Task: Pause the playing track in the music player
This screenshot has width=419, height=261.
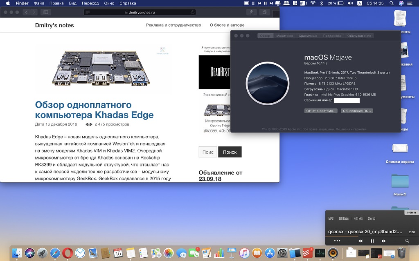Action: 372,241
